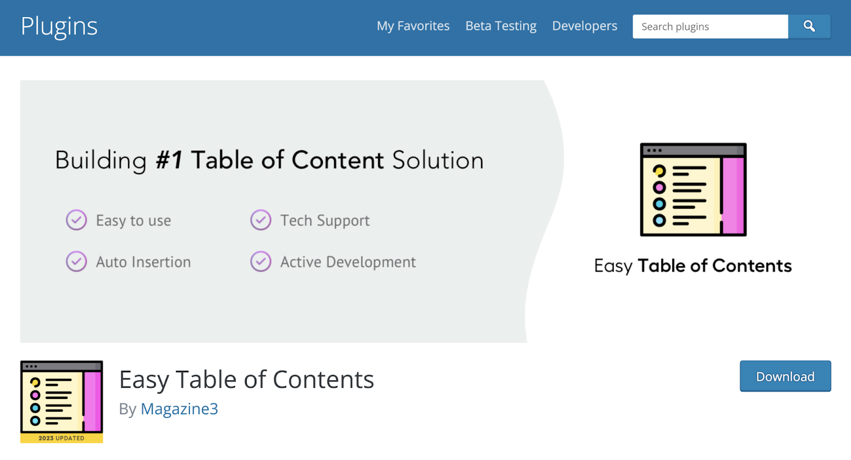Click the checkmark icon beside Easy to use
This screenshot has height=460, width=851.
pos(76,220)
